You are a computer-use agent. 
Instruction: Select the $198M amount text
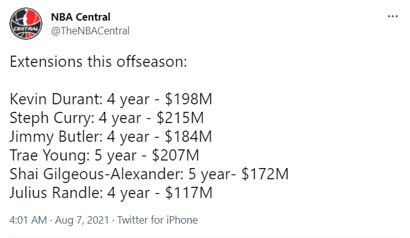pyautogui.click(x=188, y=99)
